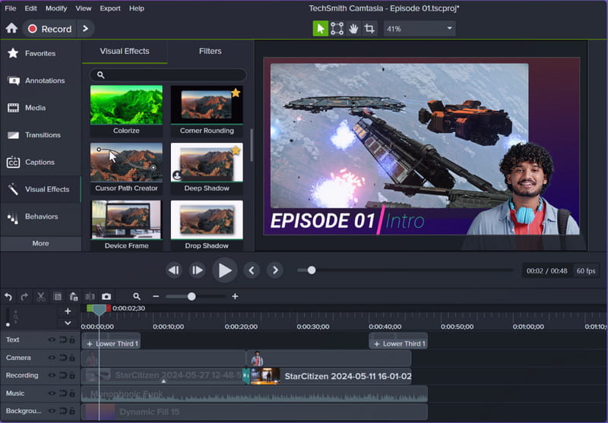
Task: Open the Annotations panel
Action: pos(40,80)
